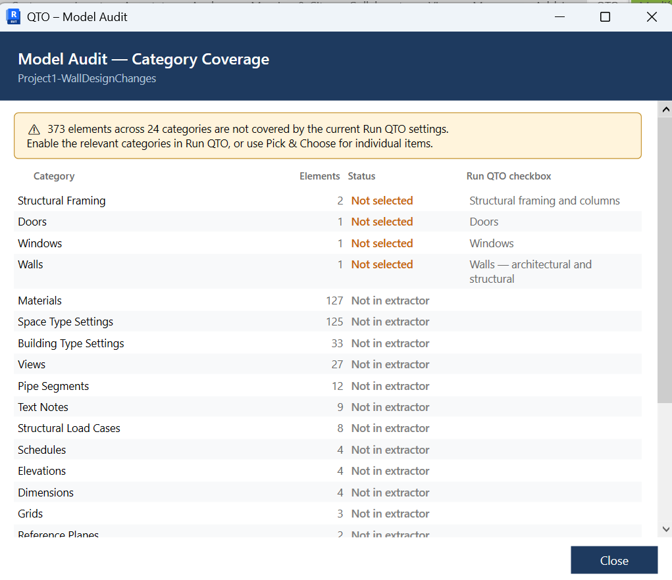Click the vertical scrollbar thumb
This screenshot has width=672, height=580.
tap(665, 260)
